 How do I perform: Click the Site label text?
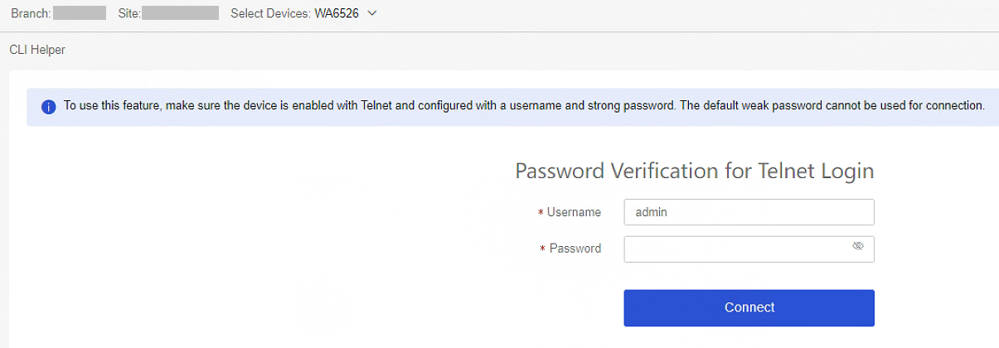129,13
